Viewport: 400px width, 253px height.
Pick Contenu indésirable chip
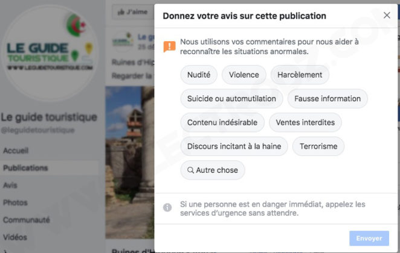[x=222, y=122]
